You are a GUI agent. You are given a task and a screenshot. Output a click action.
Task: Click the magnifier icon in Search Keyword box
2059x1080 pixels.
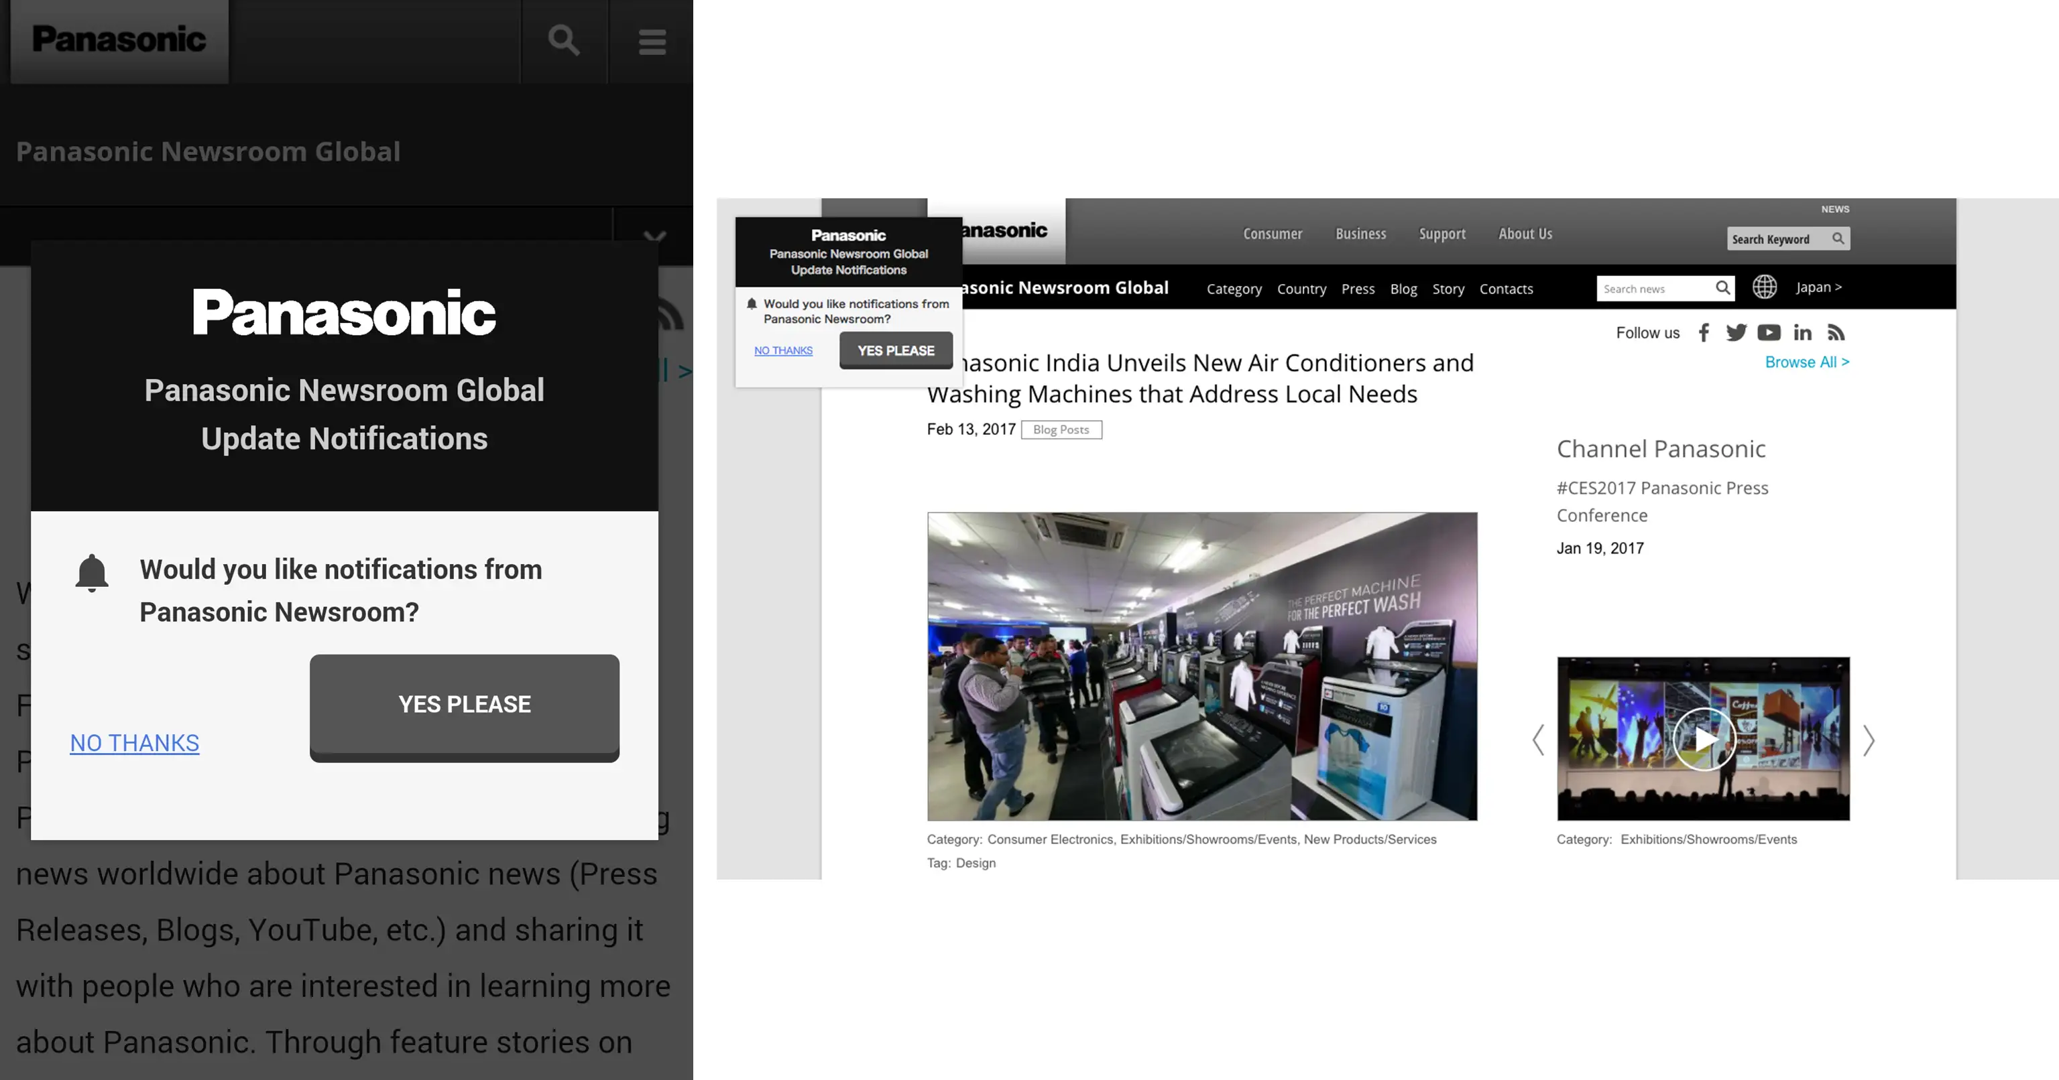click(1838, 238)
